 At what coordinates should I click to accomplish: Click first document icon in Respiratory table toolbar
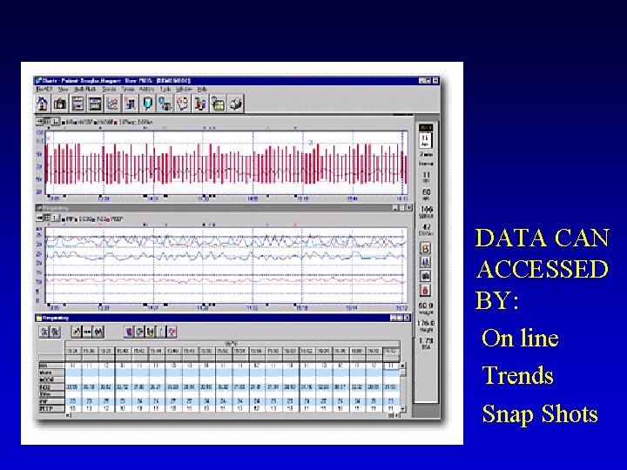pyautogui.click(x=44, y=332)
